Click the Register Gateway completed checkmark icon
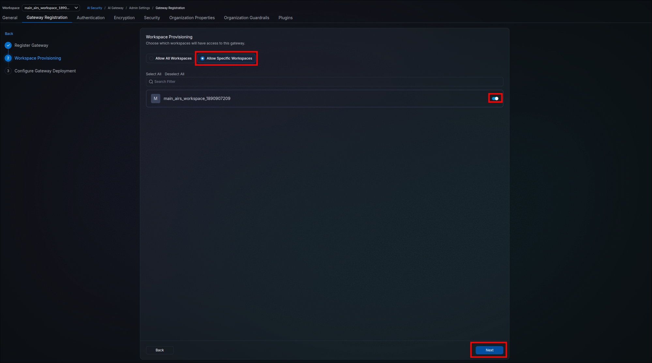The image size is (652, 363). click(8, 45)
